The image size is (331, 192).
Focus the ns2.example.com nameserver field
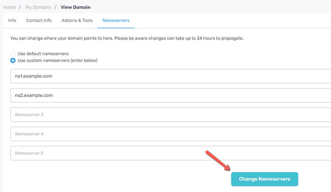click(171, 95)
